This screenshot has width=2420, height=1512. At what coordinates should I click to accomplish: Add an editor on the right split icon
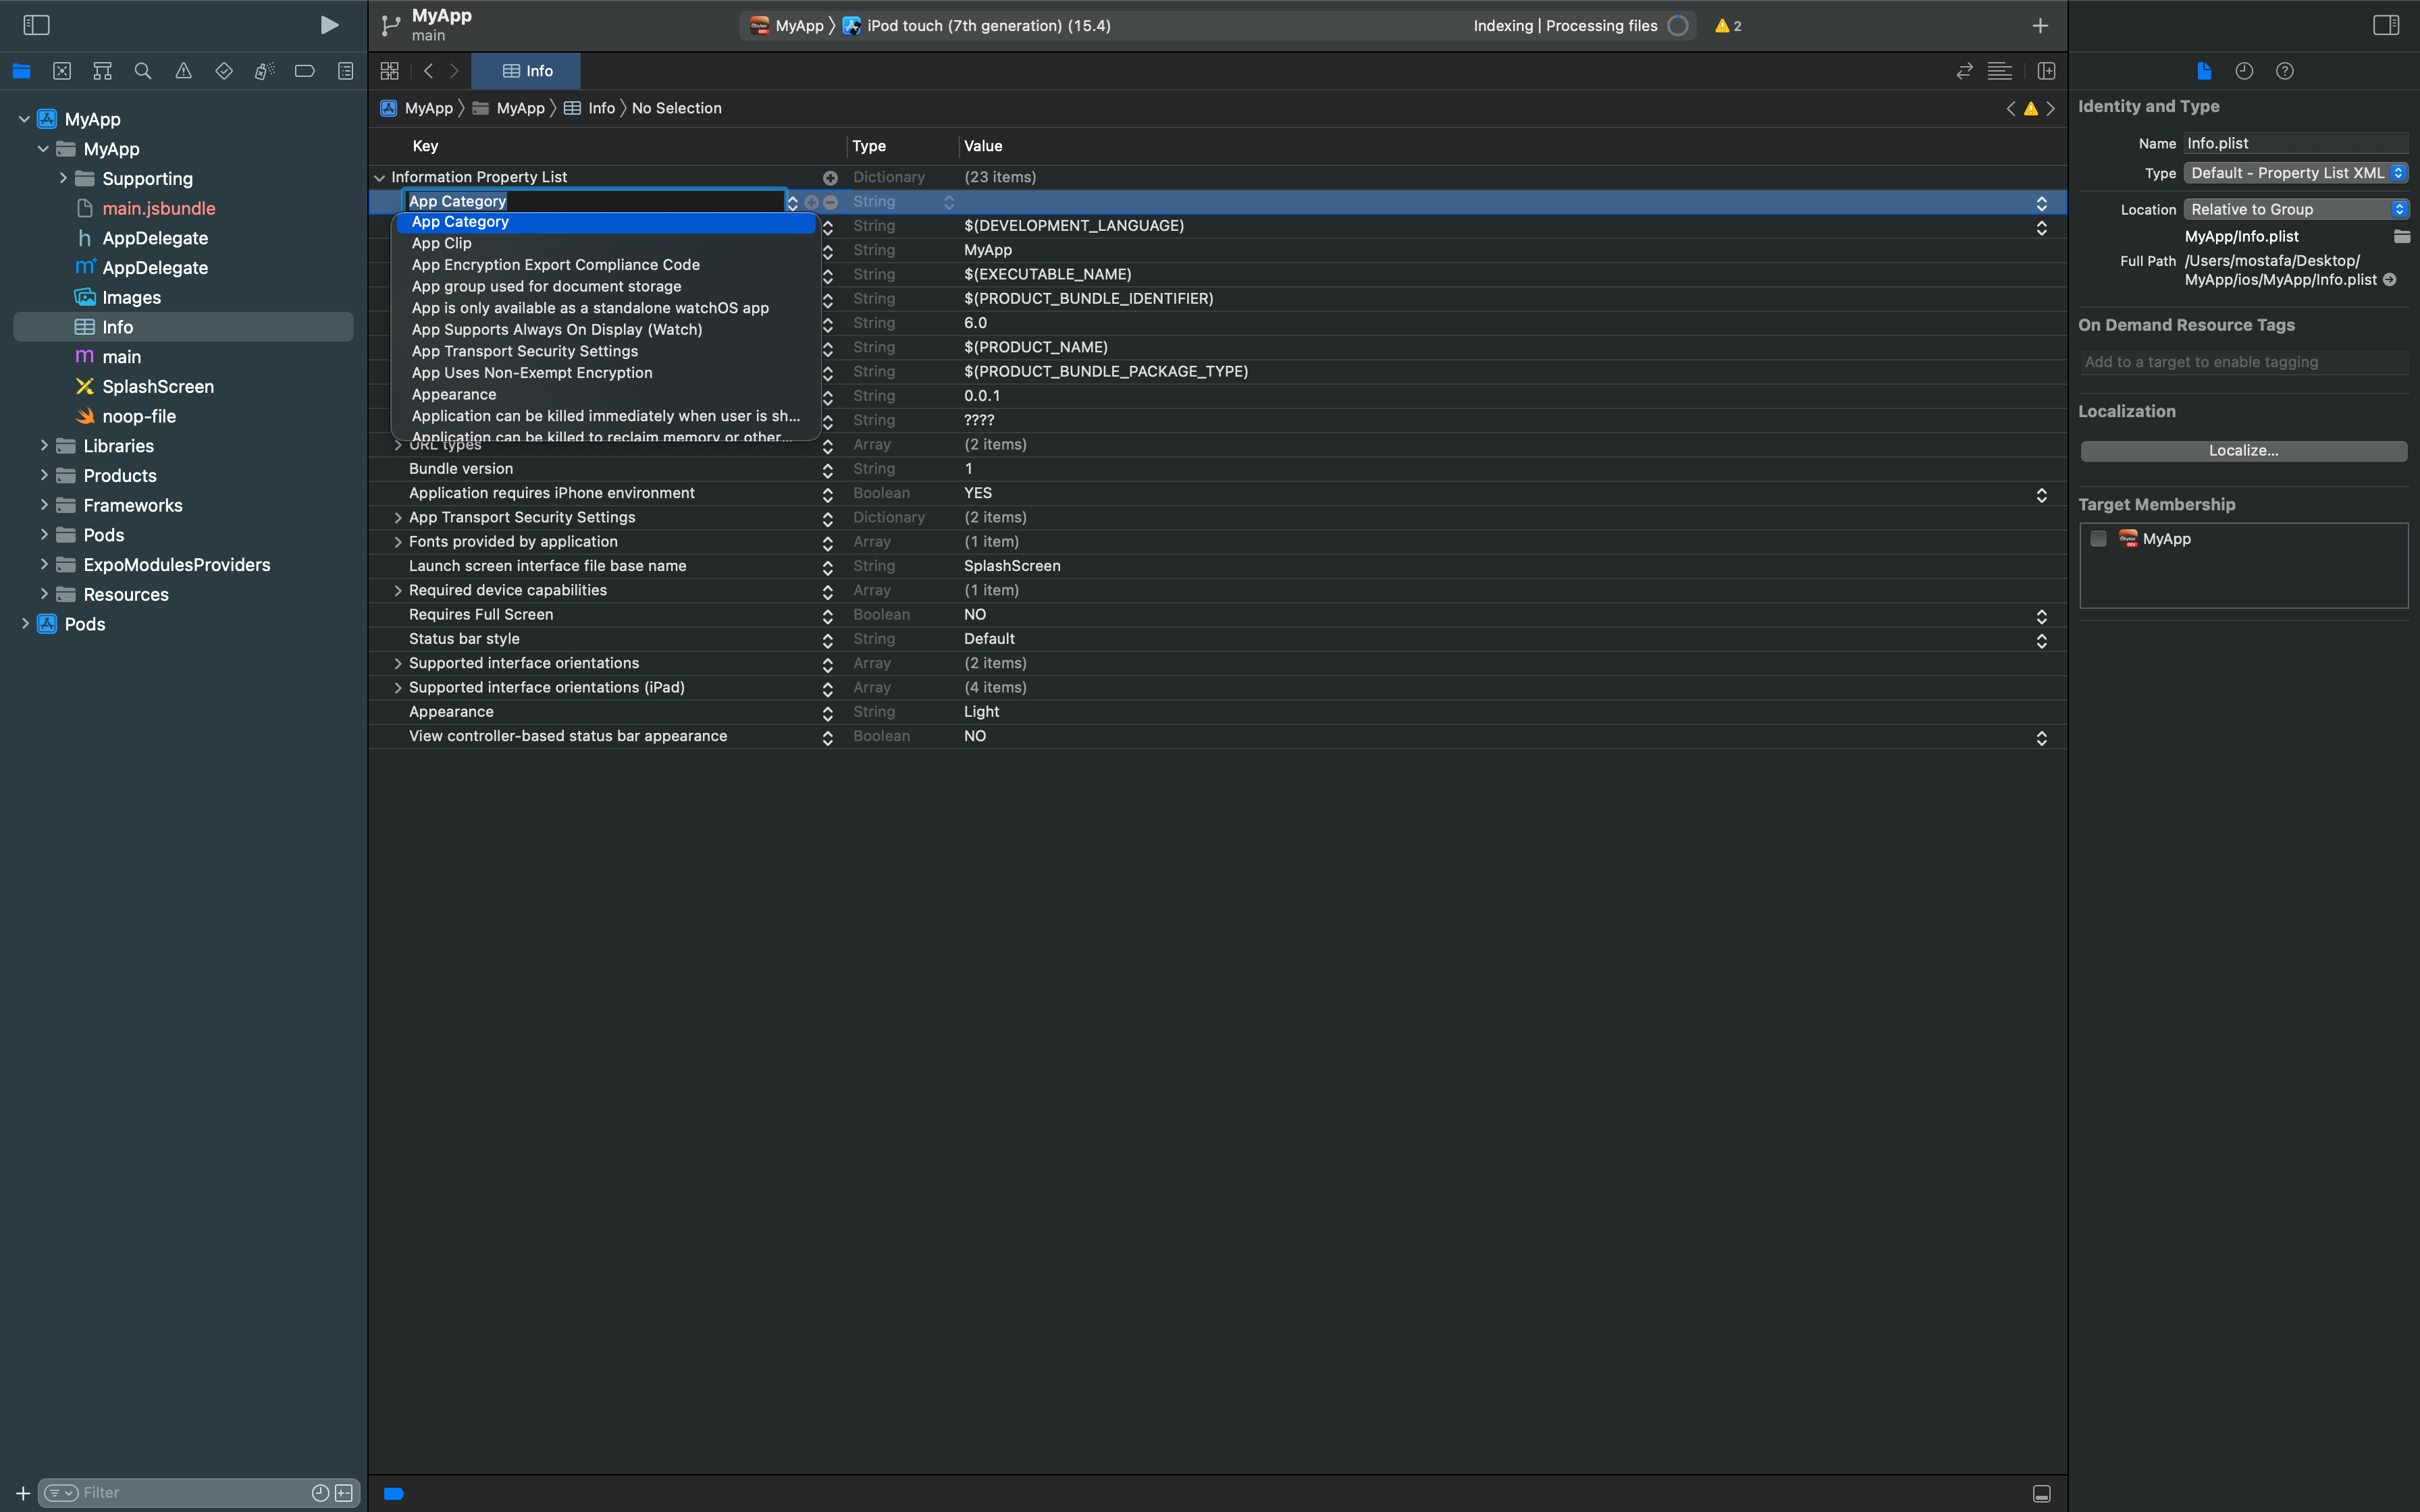(x=2046, y=71)
